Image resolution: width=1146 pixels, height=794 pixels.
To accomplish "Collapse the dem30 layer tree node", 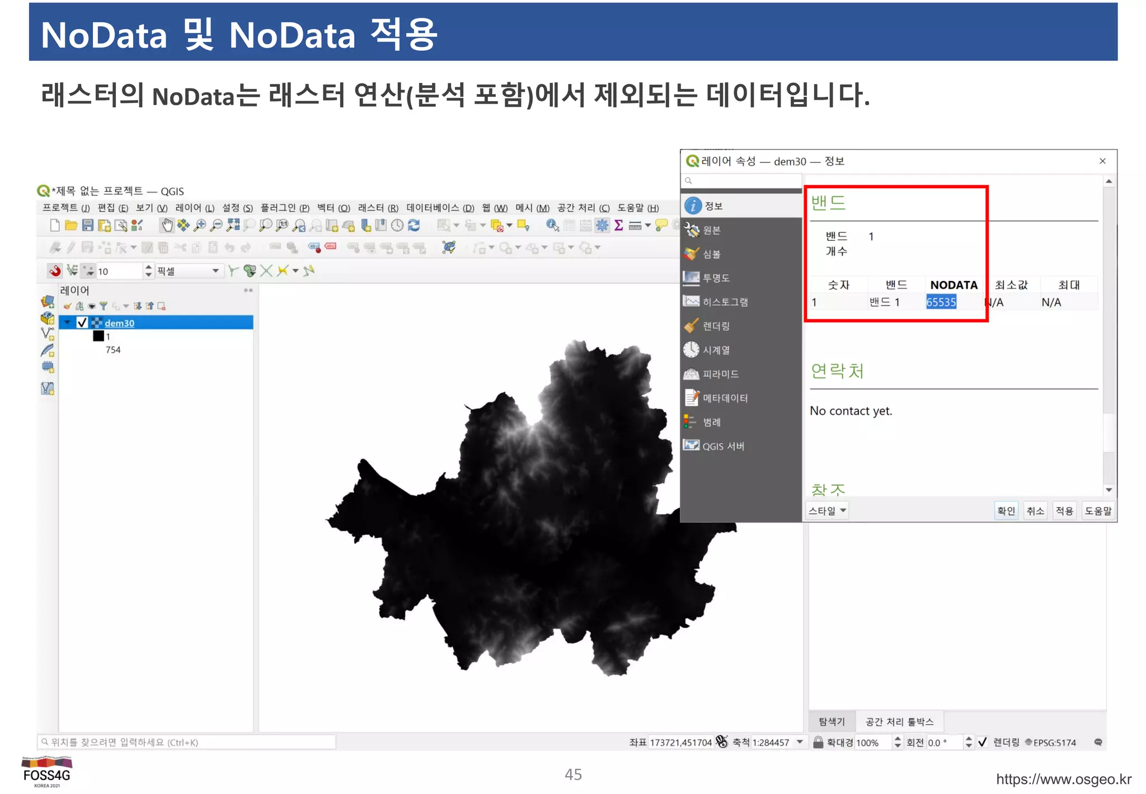I will click(68, 323).
